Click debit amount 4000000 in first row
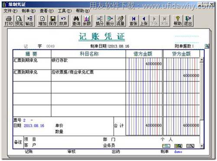 pos(153,64)
